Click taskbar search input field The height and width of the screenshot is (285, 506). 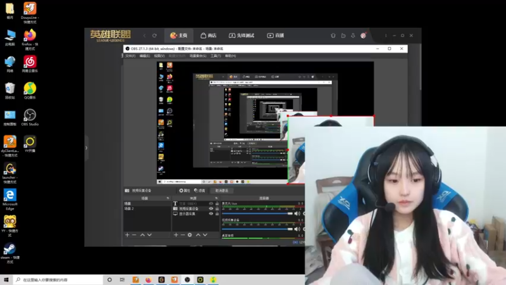pos(58,280)
